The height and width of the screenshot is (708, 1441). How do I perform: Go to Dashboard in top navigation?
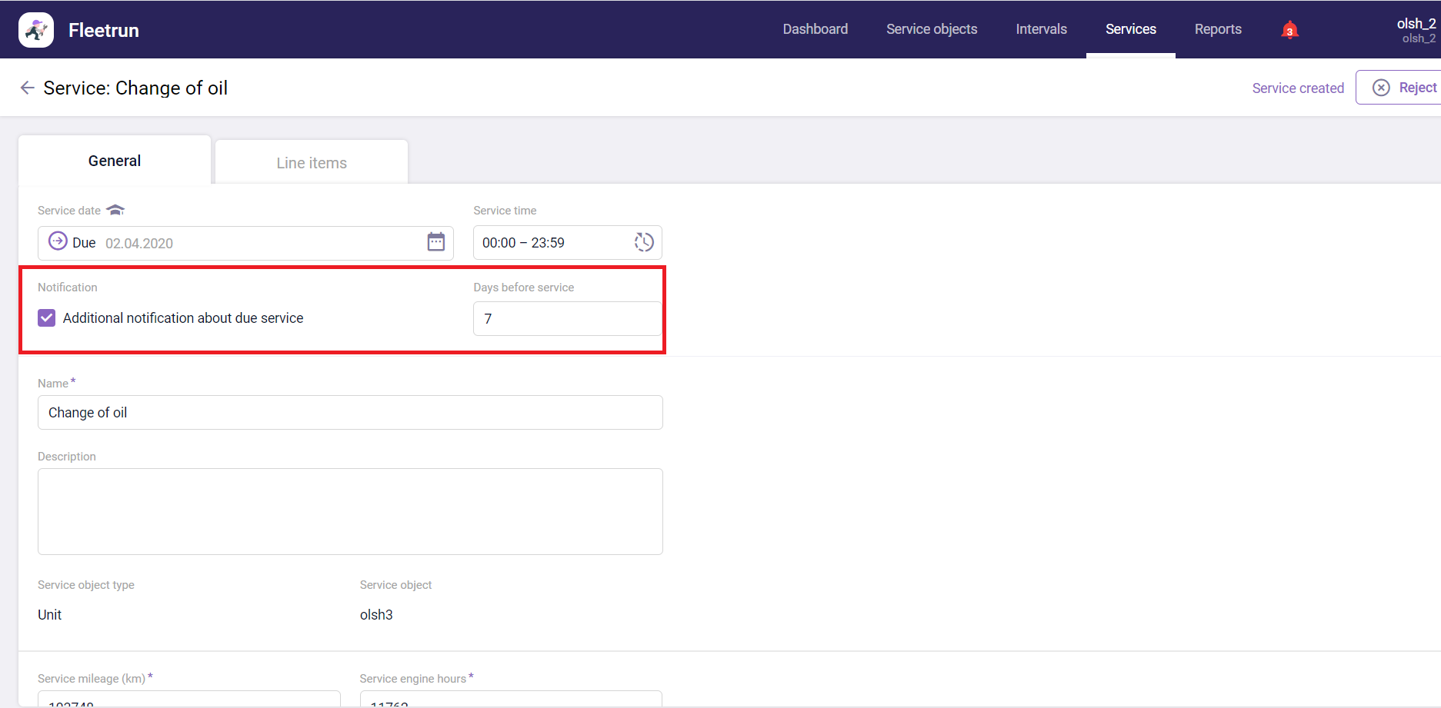click(815, 29)
